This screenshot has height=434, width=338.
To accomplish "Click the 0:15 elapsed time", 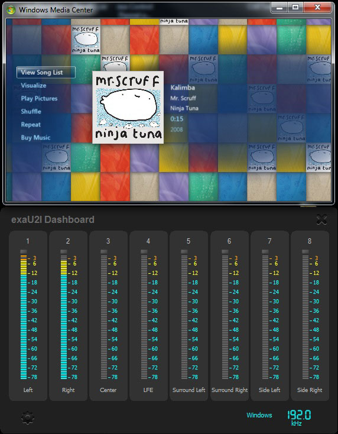I will (x=177, y=119).
